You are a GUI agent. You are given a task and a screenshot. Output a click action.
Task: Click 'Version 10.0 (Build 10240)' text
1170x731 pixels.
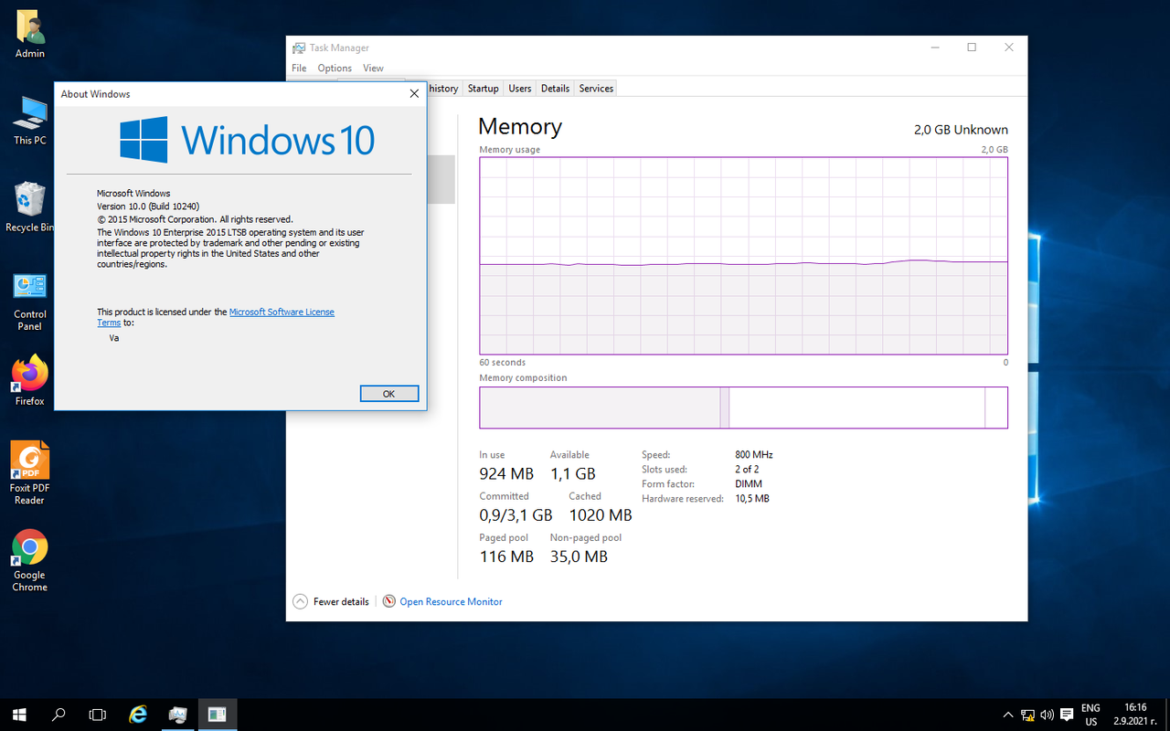click(x=148, y=207)
